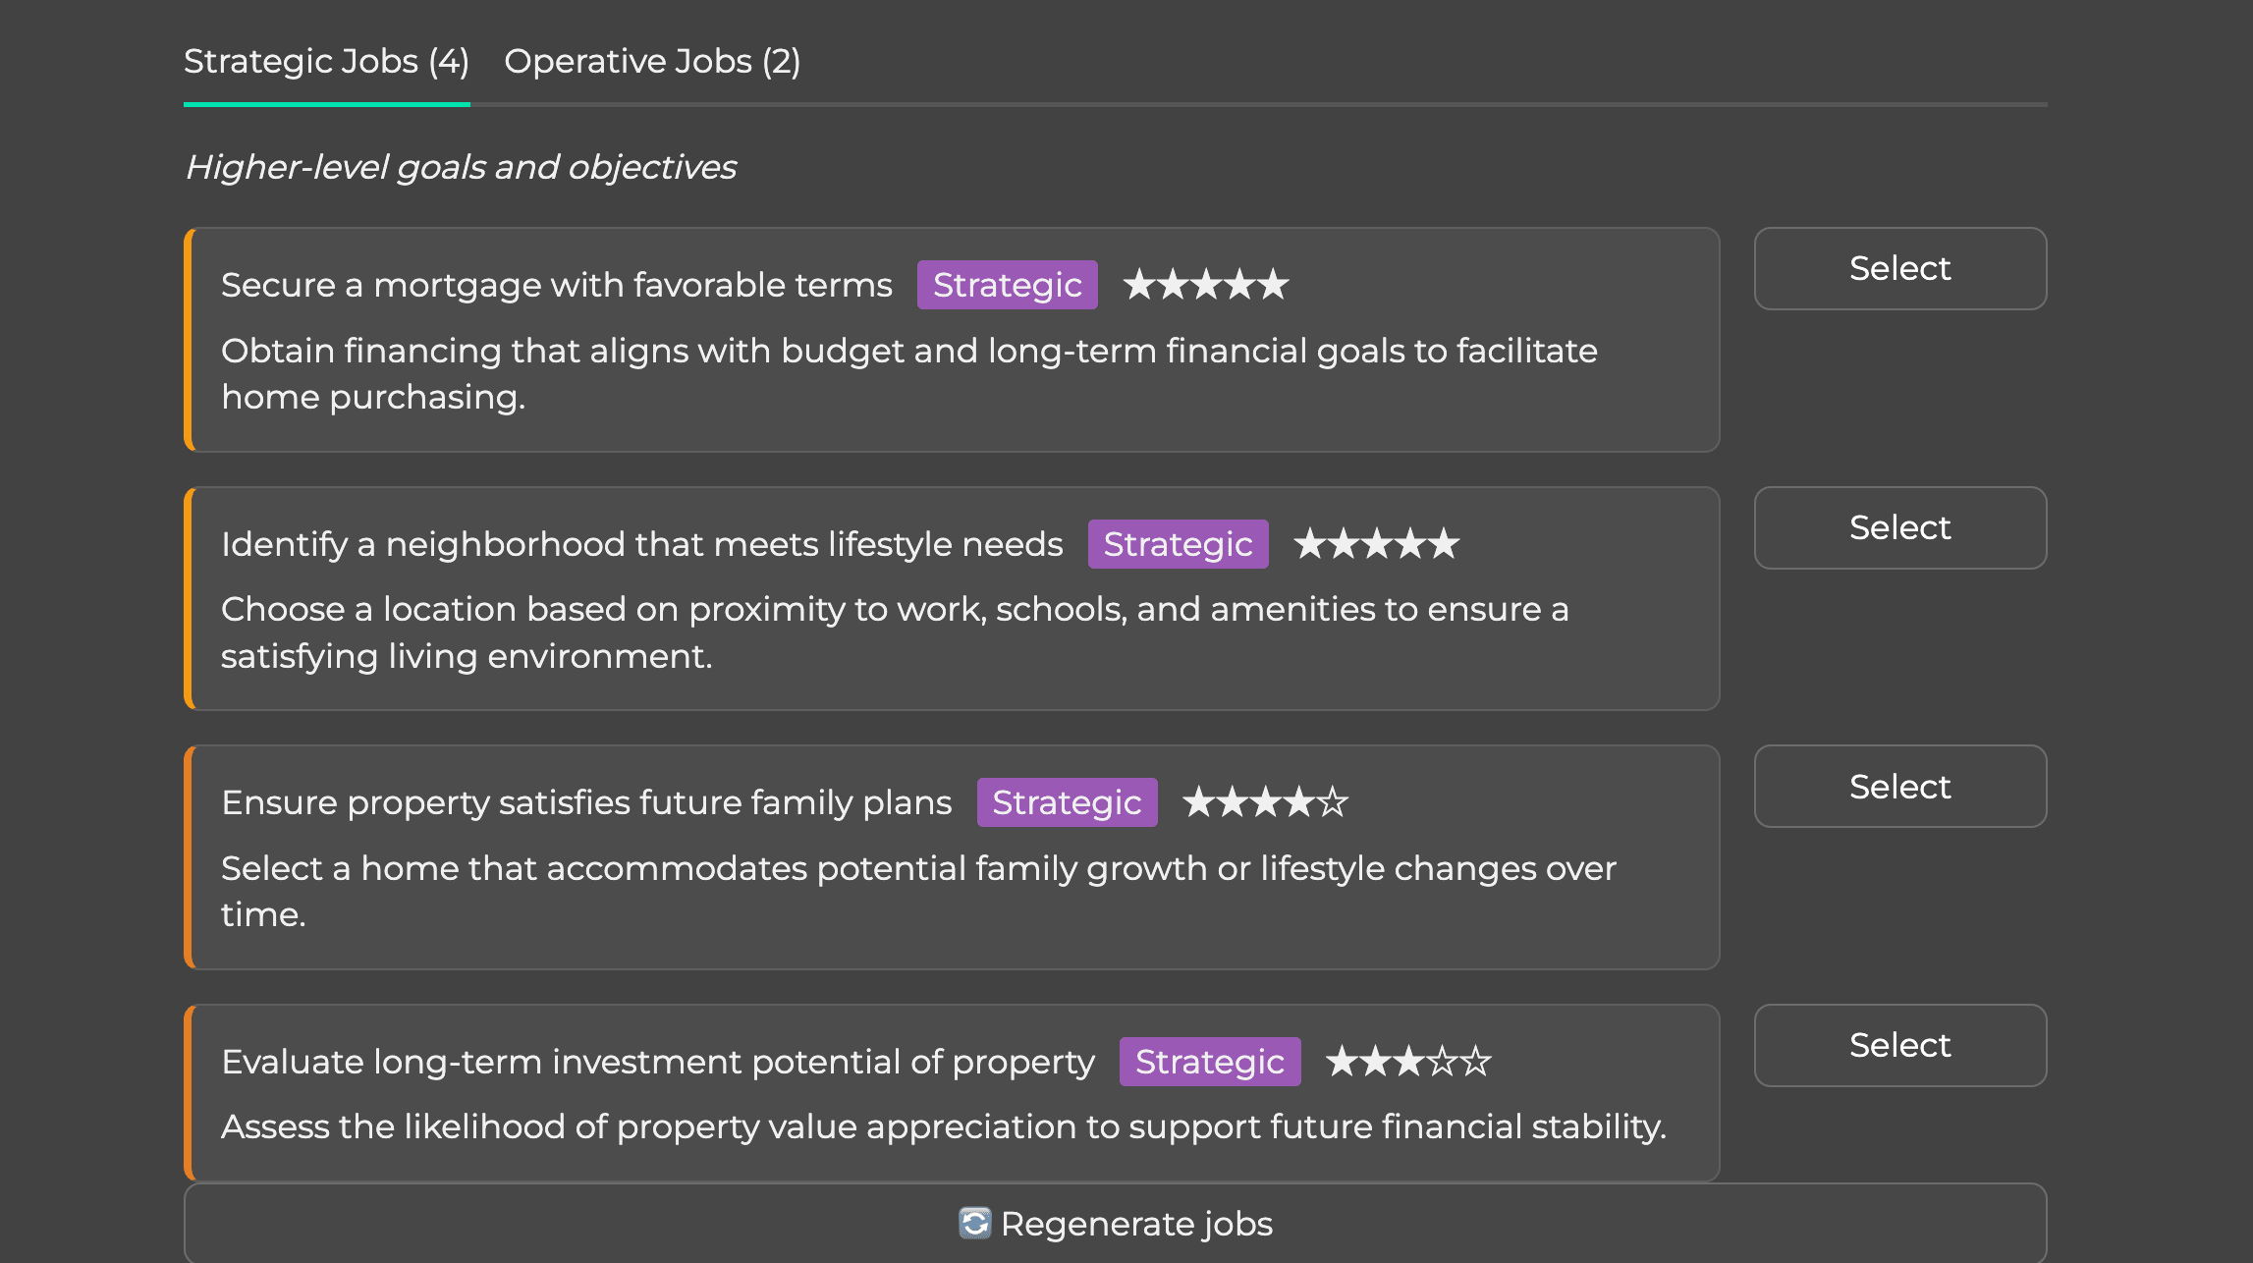Image resolution: width=2253 pixels, height=1263 pixels.
Task: Select the mortgage with favorable terms job
Action: coord(1900,268)
